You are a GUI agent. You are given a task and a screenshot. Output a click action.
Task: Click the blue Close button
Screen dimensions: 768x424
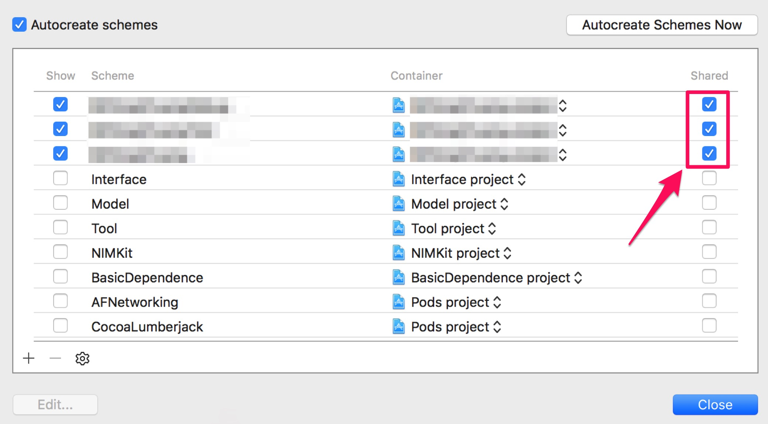tap(715, 404)
